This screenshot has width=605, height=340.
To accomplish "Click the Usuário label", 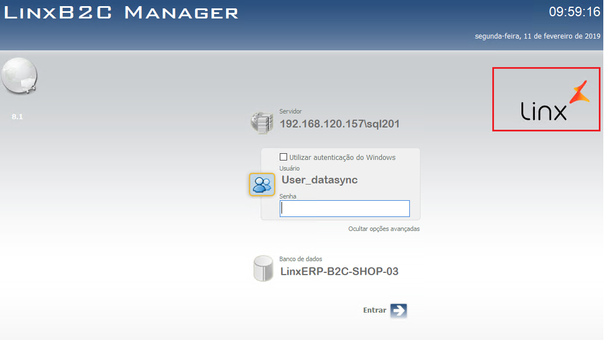I will click(289, 168).
